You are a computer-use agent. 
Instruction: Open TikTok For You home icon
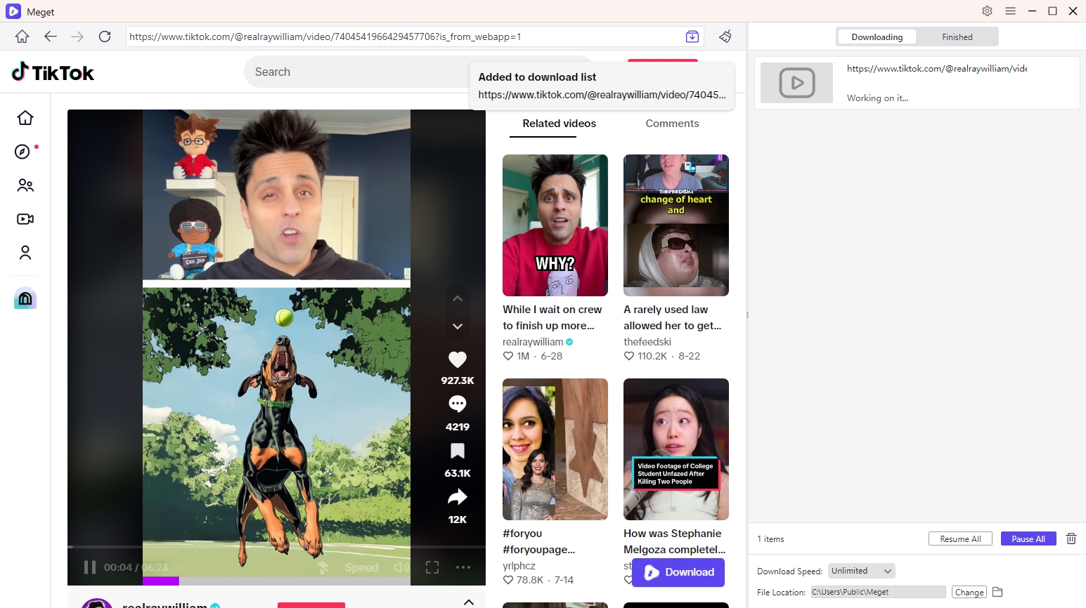coord(25,118)
